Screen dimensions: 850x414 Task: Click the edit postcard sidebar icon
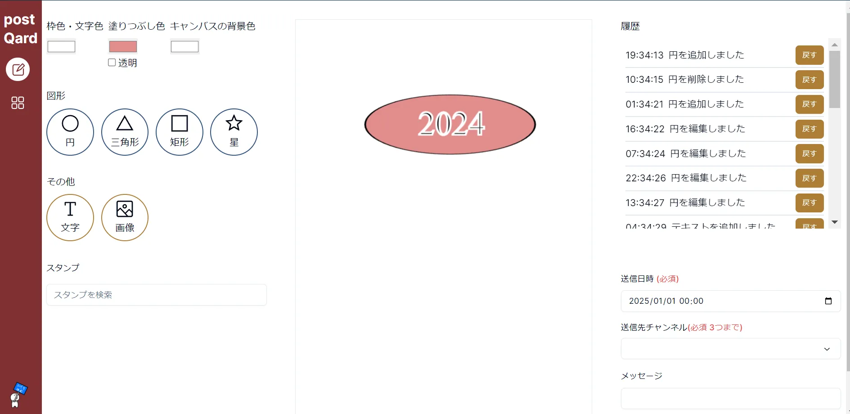[18, 69]
